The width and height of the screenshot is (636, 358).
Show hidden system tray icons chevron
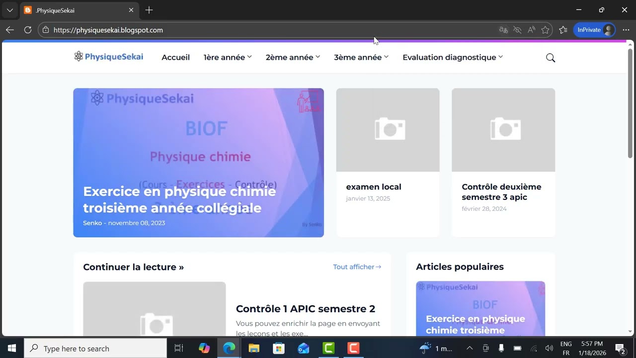click(x=470, y=349)
